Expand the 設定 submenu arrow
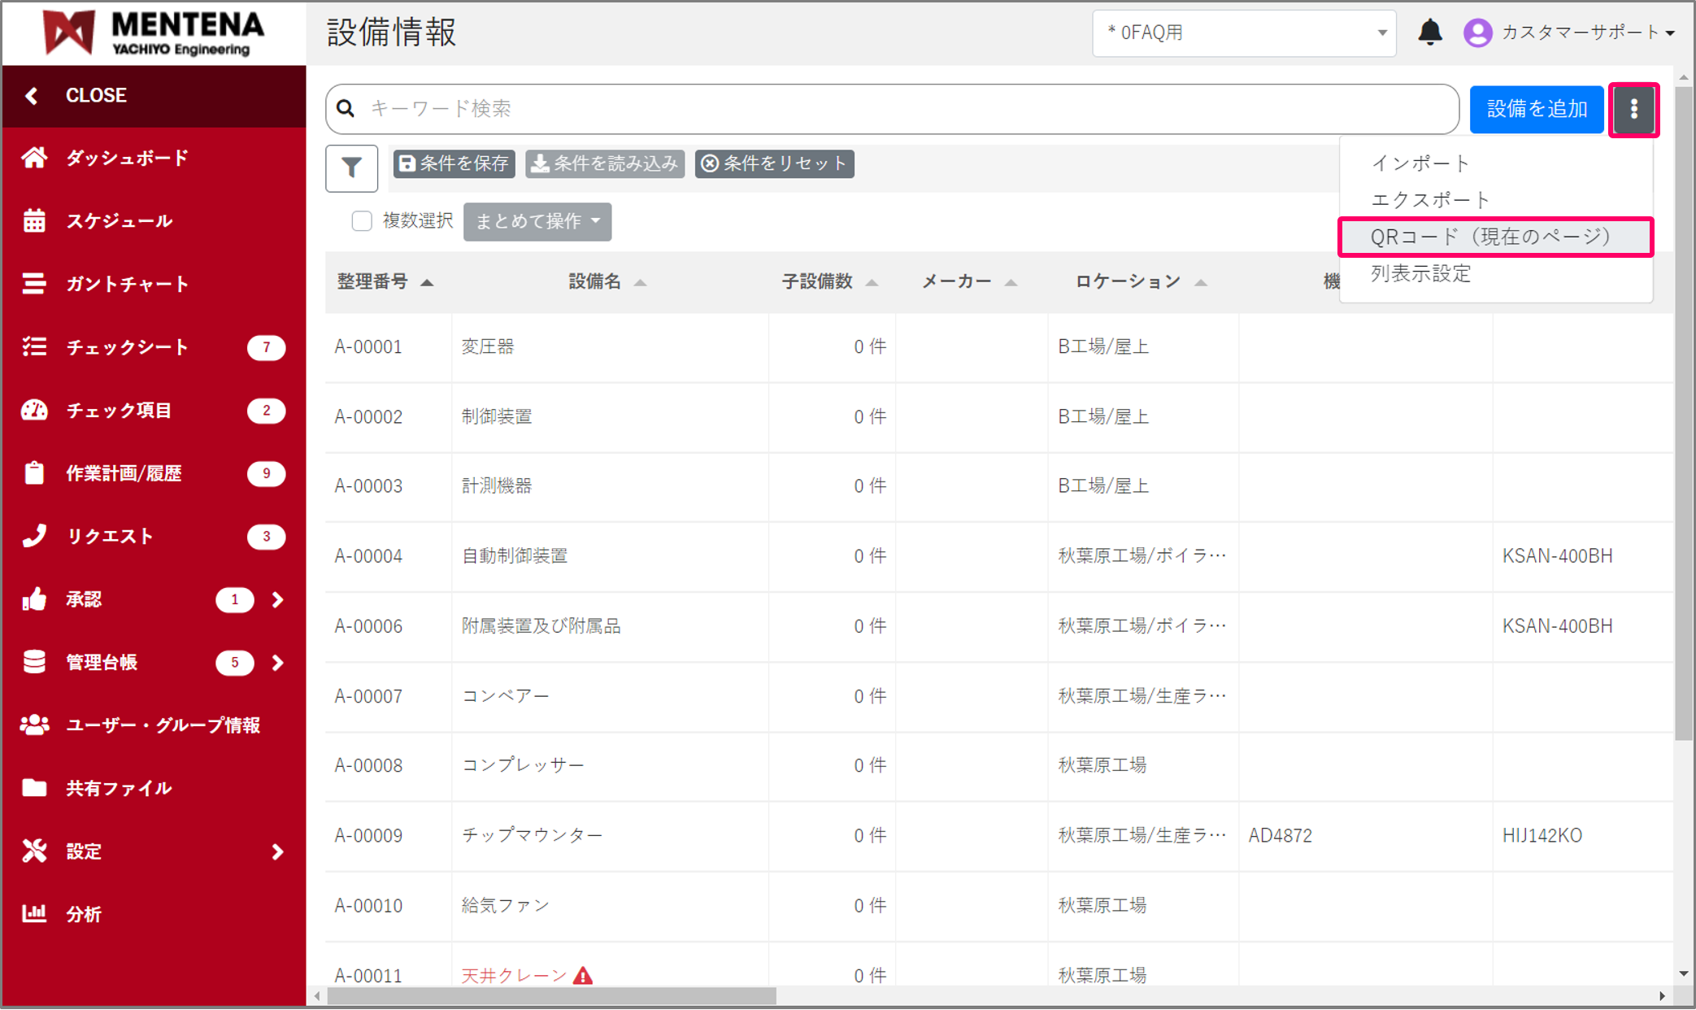 pyautogui.click(x=278, y=851)
